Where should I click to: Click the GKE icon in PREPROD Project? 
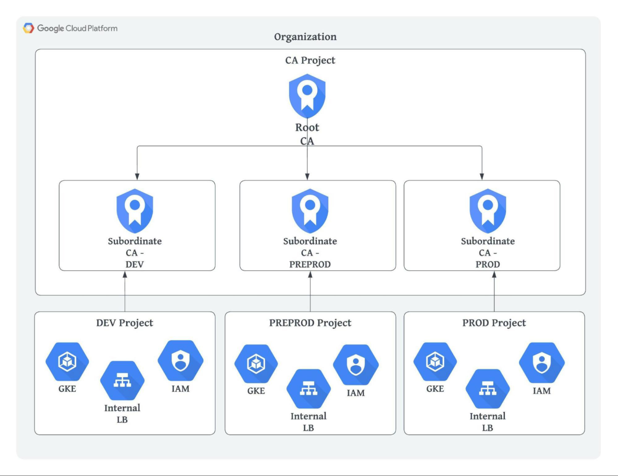256,363
